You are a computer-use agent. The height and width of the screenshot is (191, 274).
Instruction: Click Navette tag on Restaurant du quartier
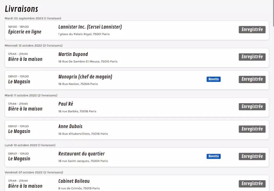pyautogui.click(x=213, y=156)
